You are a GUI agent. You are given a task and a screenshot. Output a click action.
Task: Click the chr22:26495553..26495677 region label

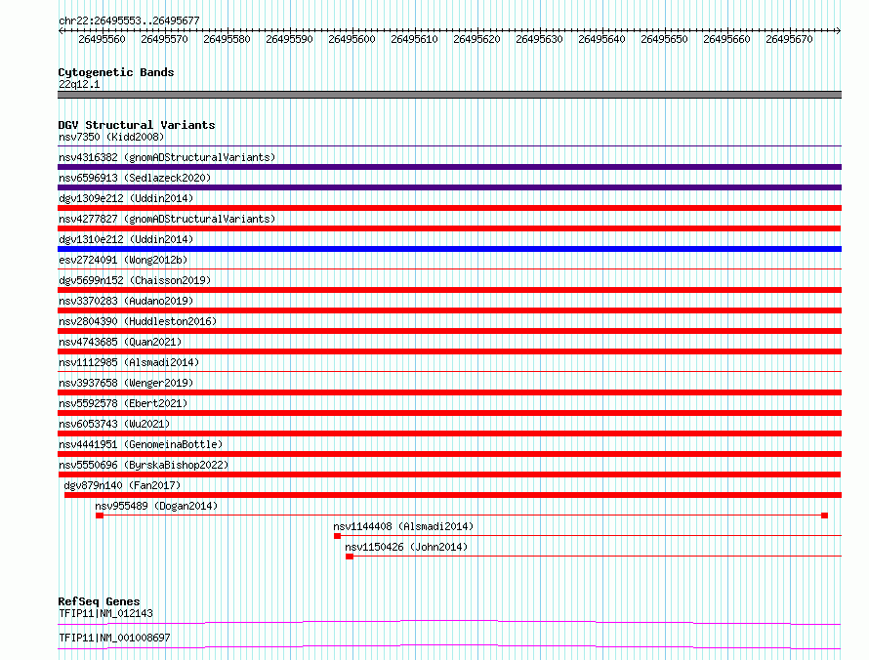(129, 21)
